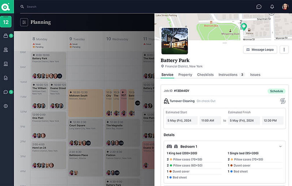Image resolution: width=292 pixels, height=186 pixels.
Task: Open Monday's 8:00-10:00 Battery Park job
Action: coord(48,66)
